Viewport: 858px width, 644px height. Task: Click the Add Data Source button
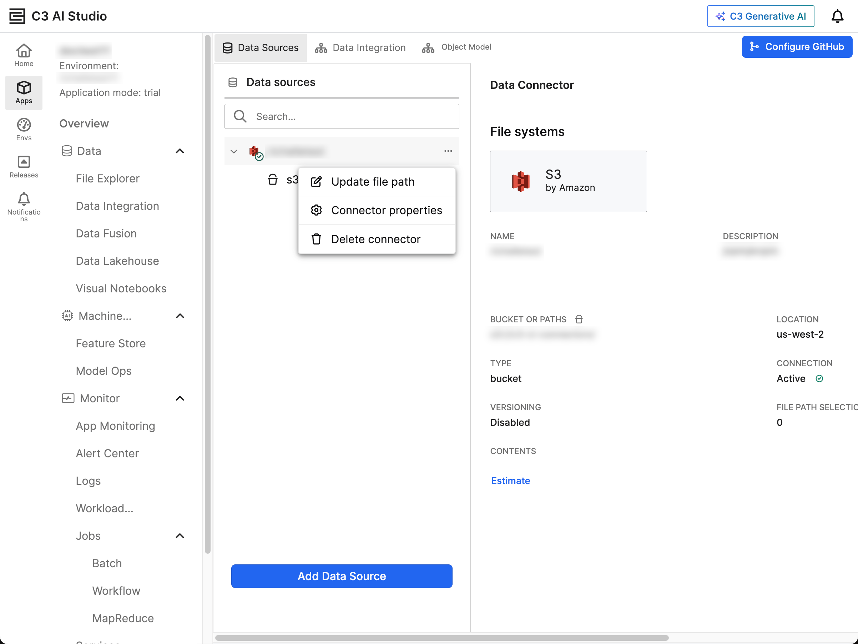pyautogui.click(x=341, y=576)
